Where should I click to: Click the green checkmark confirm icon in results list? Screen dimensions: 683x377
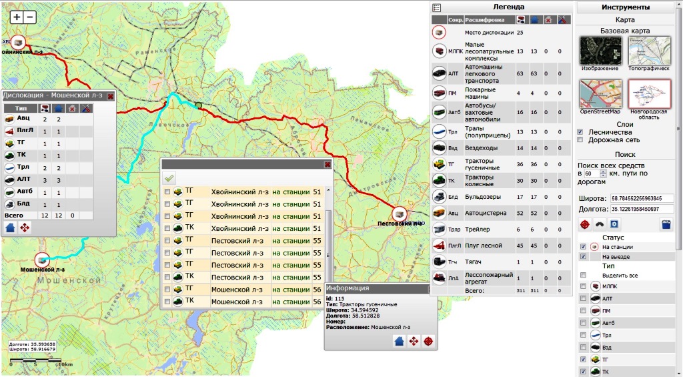click(x=169, y=177)
